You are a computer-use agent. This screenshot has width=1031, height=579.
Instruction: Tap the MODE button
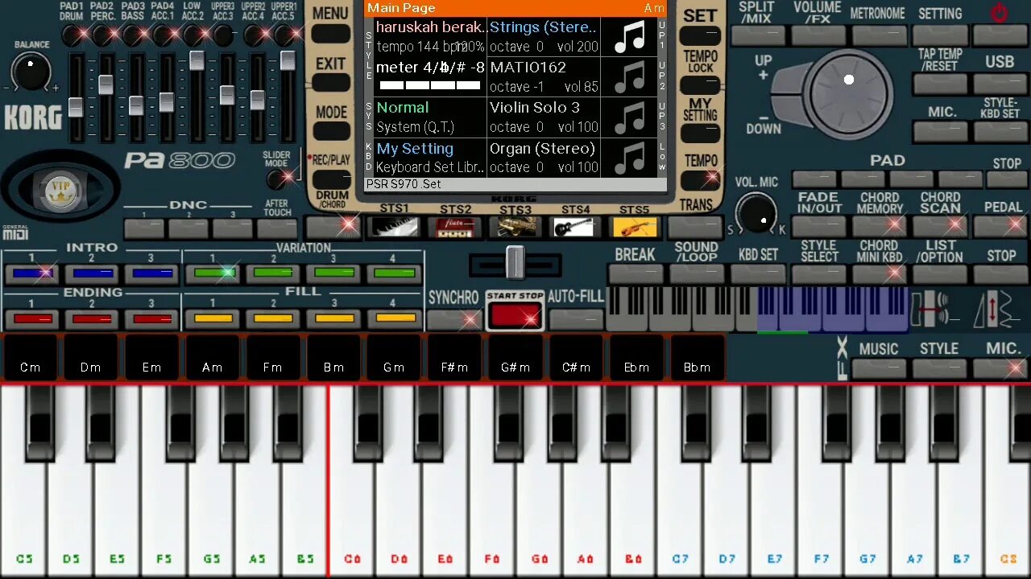pos(330,132)
